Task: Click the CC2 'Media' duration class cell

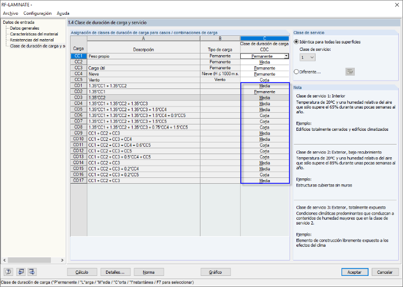Action: click(x=265, y=62)
